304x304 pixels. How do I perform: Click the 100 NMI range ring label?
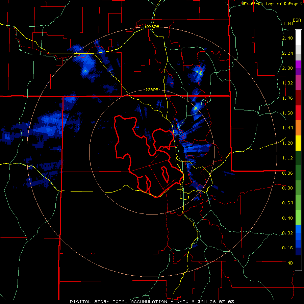152,27
